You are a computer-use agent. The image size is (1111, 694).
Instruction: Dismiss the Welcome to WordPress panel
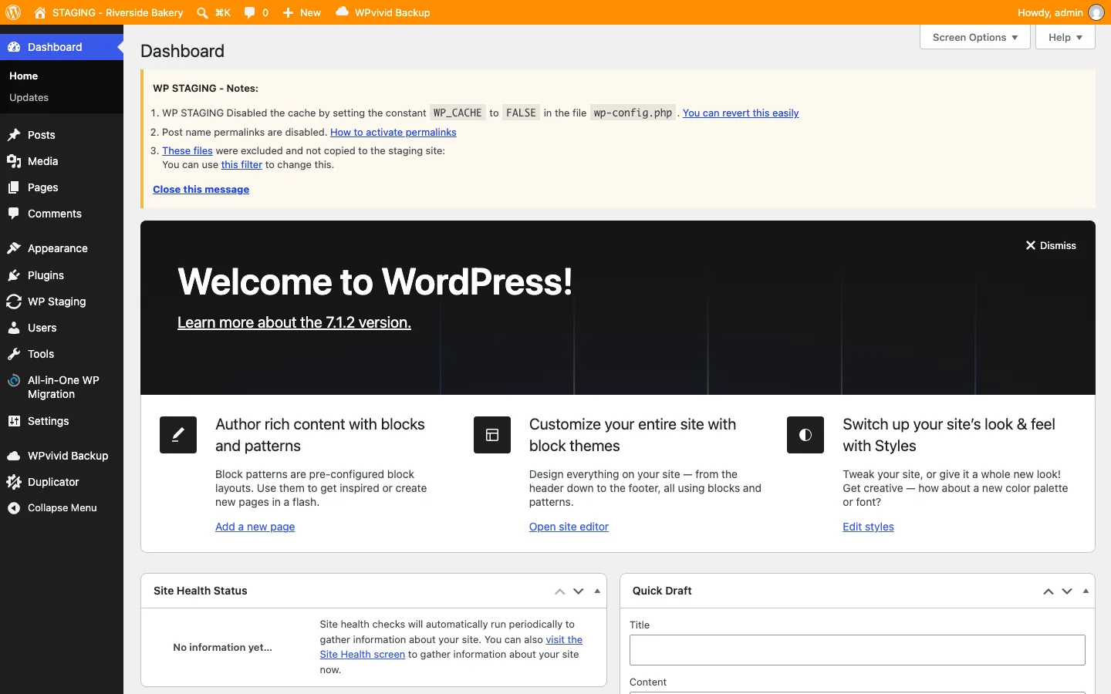pyautogui.click(x=1051, y=245)
